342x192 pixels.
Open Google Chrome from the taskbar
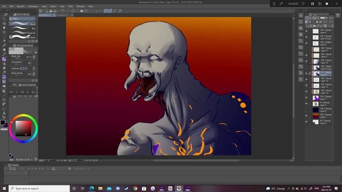point(135,188)
